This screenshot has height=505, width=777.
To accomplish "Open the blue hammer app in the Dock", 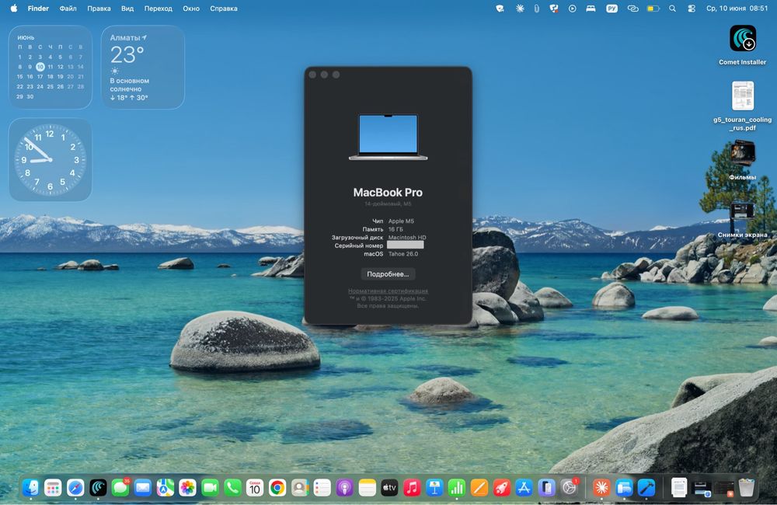I will click(x=646, y=488).
